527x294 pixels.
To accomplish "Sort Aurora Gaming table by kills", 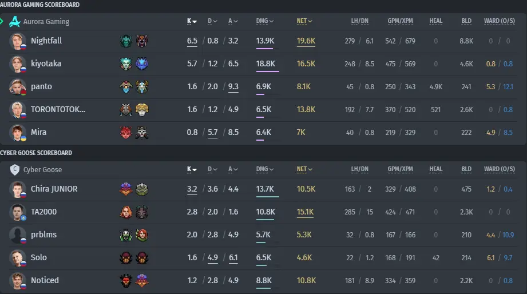I will pyautogui.click(x=192, y=21).
